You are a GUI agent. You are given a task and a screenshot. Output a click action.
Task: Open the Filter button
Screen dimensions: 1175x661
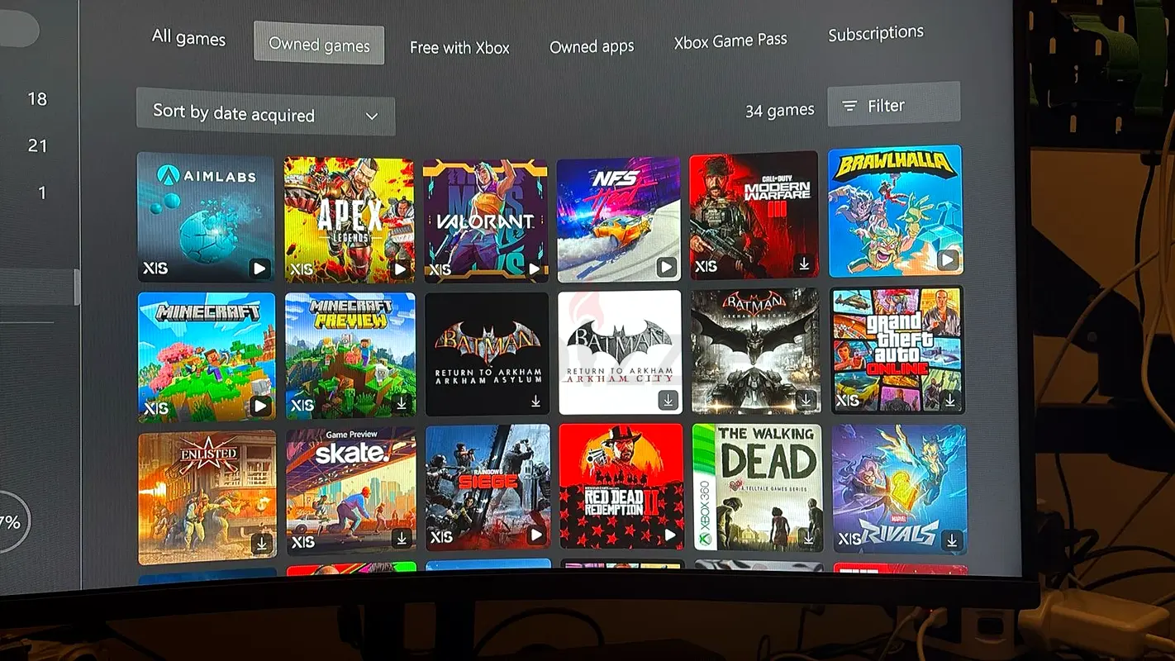[893, 105]
